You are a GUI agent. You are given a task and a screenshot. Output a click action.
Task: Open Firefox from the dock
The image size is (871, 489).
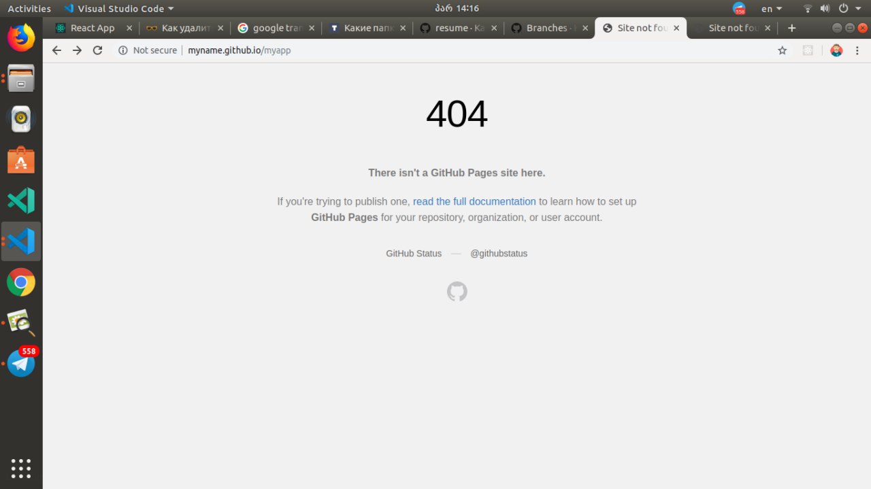21,37
